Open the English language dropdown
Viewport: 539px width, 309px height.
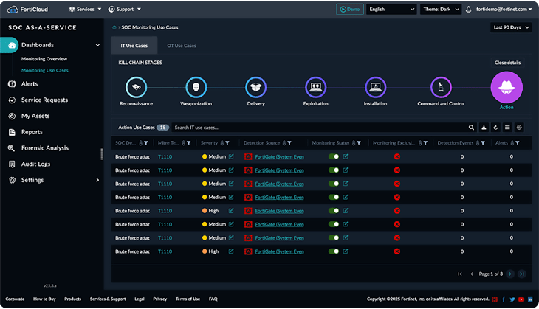pyautogui.click(x=391, y=10)
